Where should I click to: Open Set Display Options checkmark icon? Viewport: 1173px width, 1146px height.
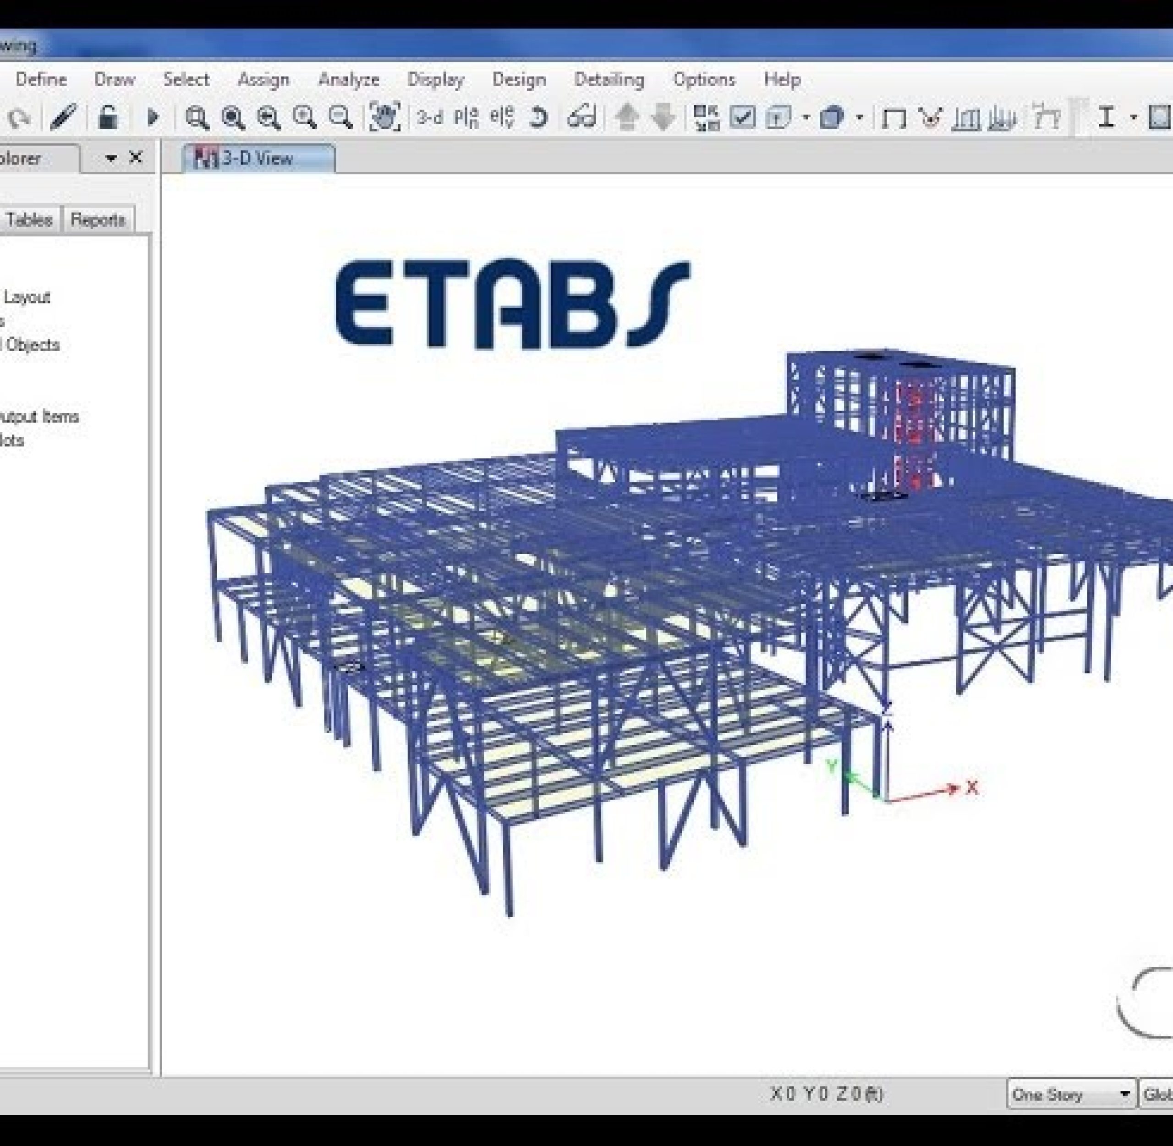click(742, 117)
